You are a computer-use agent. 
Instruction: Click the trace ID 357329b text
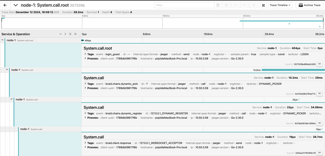pos(77,5)
